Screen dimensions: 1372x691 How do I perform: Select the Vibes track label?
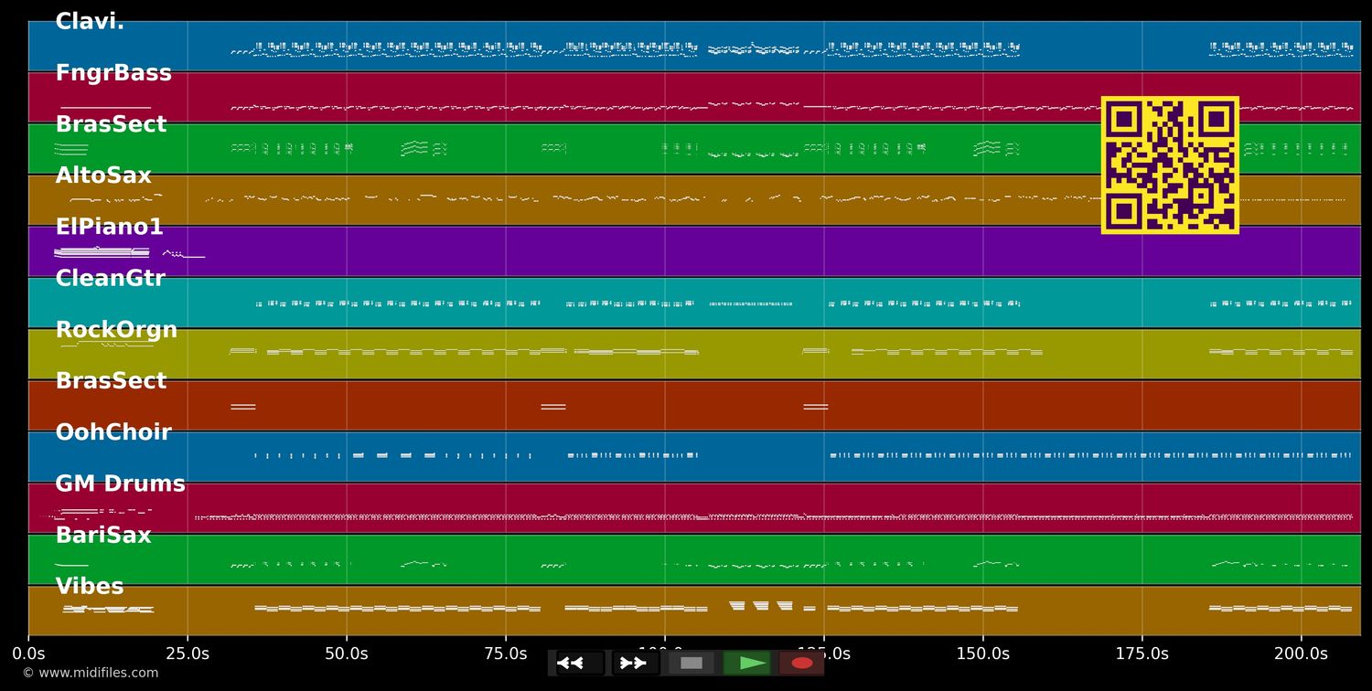tap(90, 587)
